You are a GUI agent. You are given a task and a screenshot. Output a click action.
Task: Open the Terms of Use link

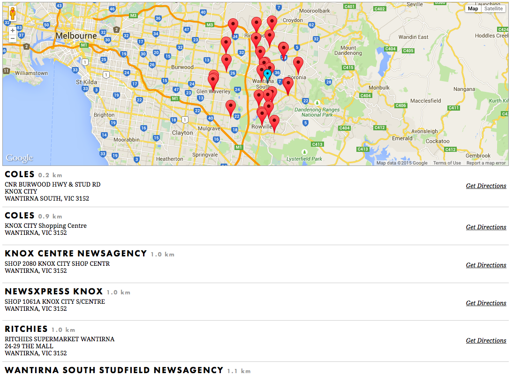pos(447,163)
